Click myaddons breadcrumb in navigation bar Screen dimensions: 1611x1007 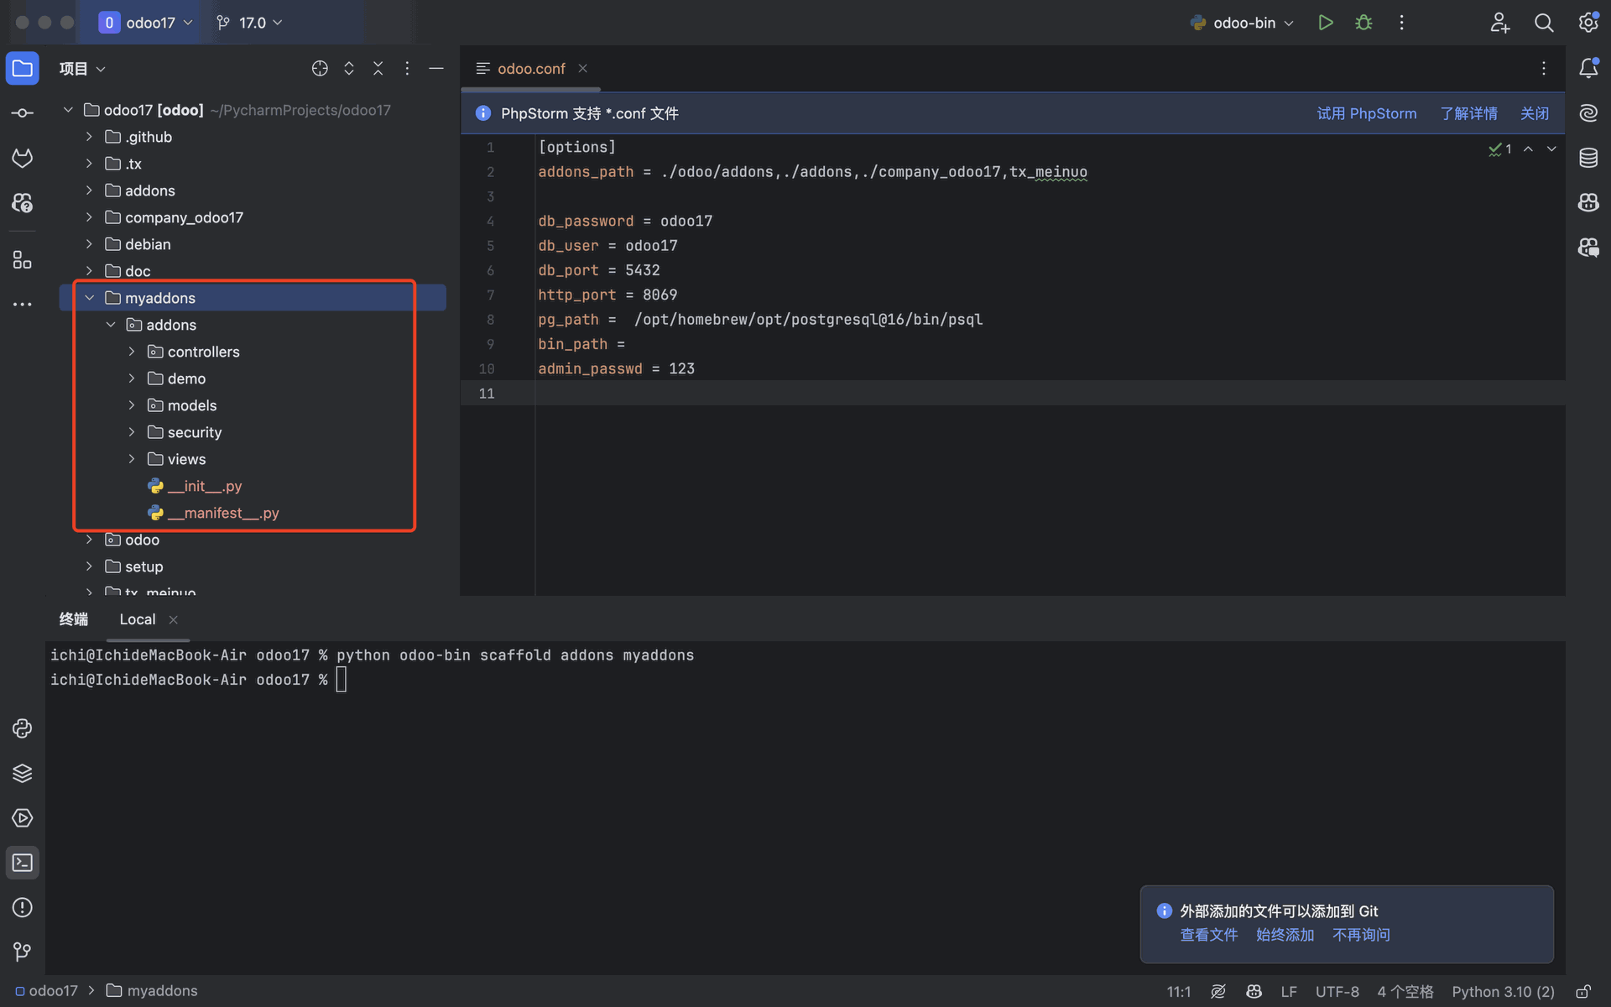pos(153,991)
